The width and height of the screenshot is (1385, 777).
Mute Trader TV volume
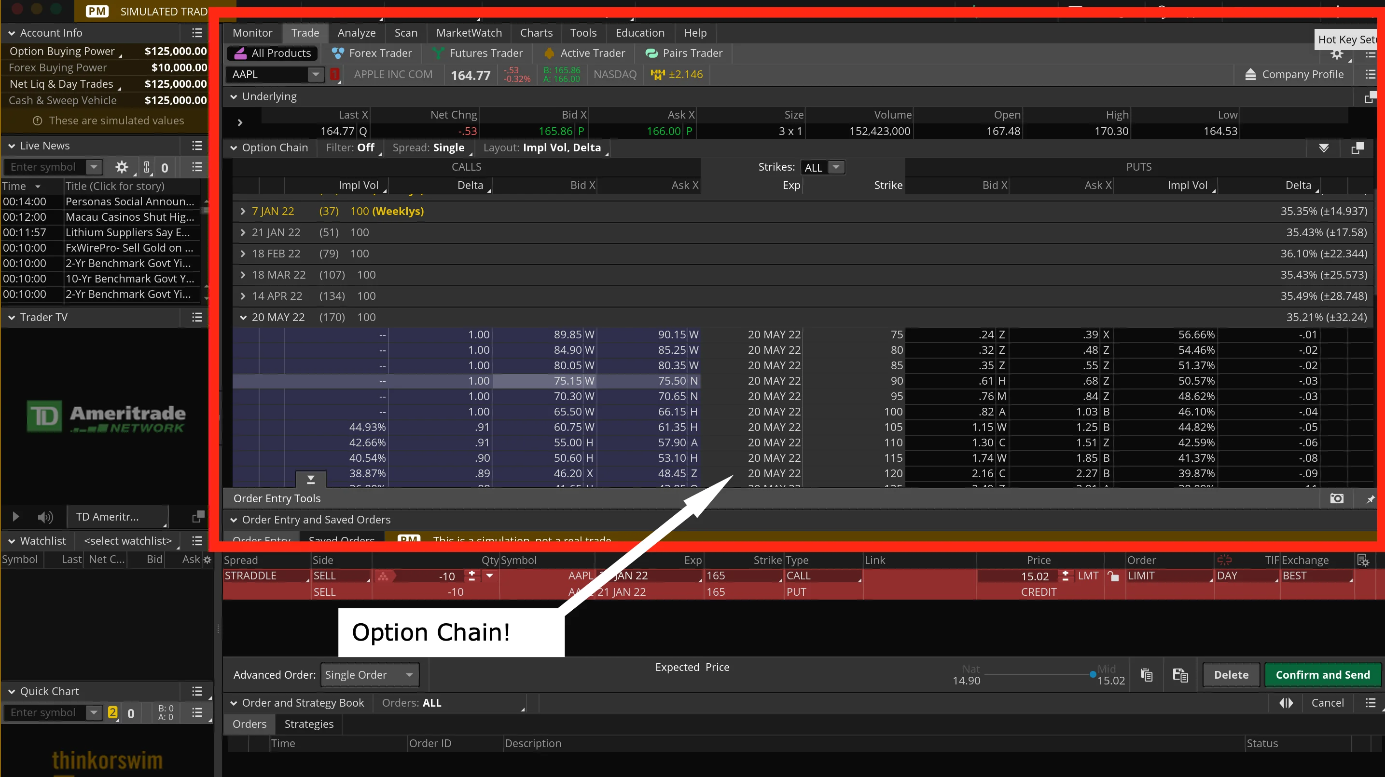click(45, 517)
